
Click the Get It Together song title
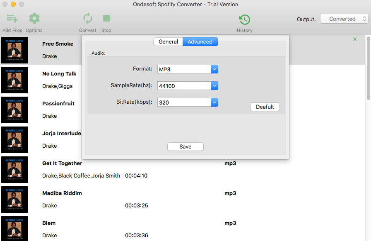pos(62,163)
